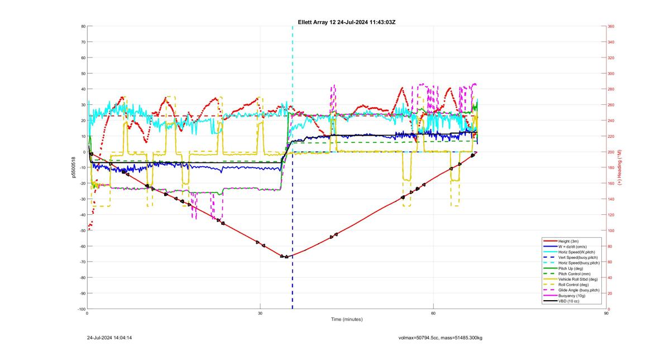The height and width of the screenshot is (347, 670).
Task: Click the black line sample beside 'VBD (10 cc)' in the legend
Action: coord(549,301)
